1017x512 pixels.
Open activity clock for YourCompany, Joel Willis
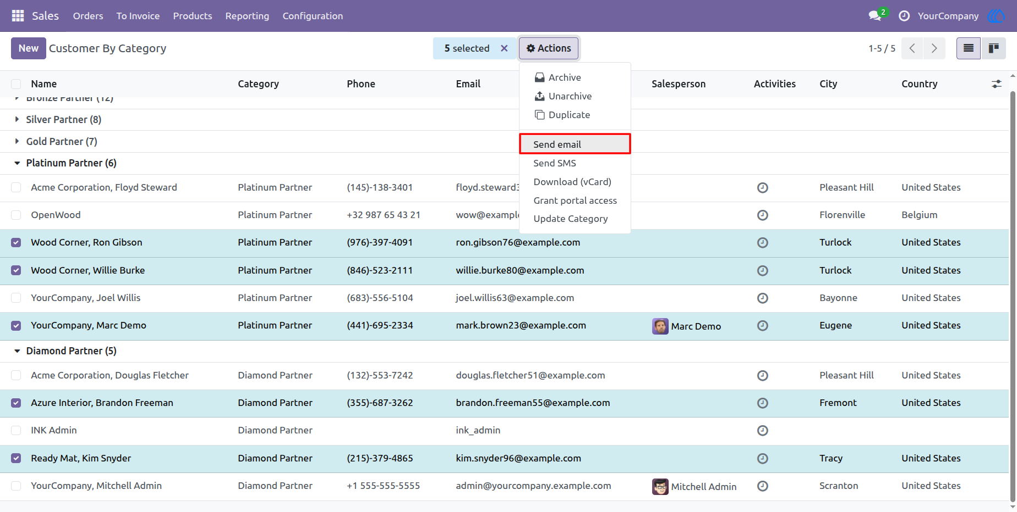click(x=763, y=298)
